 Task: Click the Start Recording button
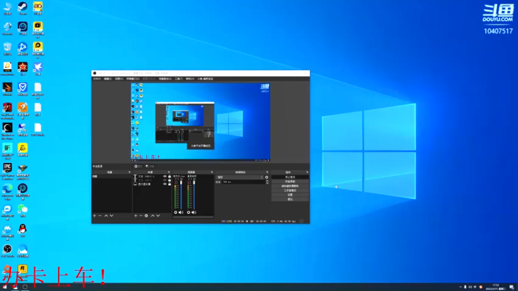(290, 182)
